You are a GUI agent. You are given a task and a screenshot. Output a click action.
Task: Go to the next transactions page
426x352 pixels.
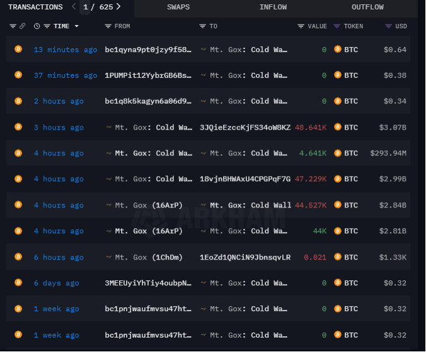118,7
